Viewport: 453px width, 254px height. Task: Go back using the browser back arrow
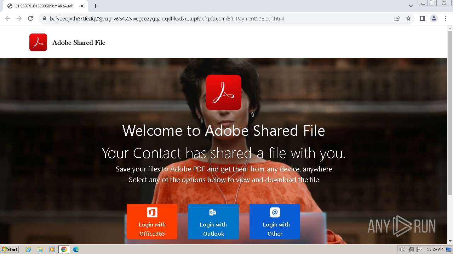coord(8,18)
